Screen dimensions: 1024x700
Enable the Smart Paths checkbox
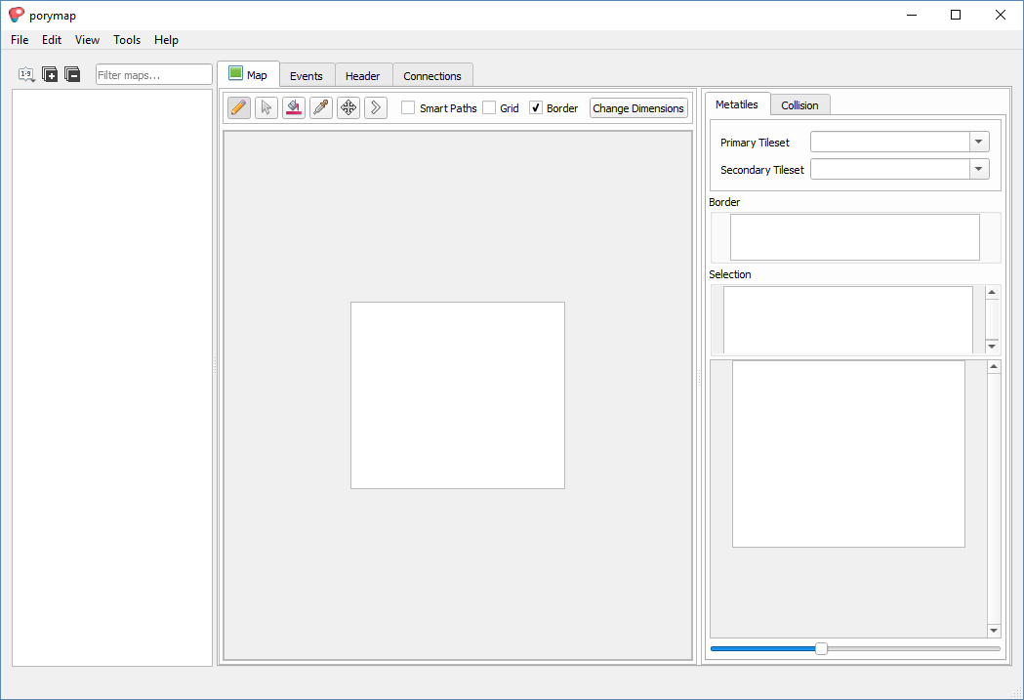[x=408, y=107]
